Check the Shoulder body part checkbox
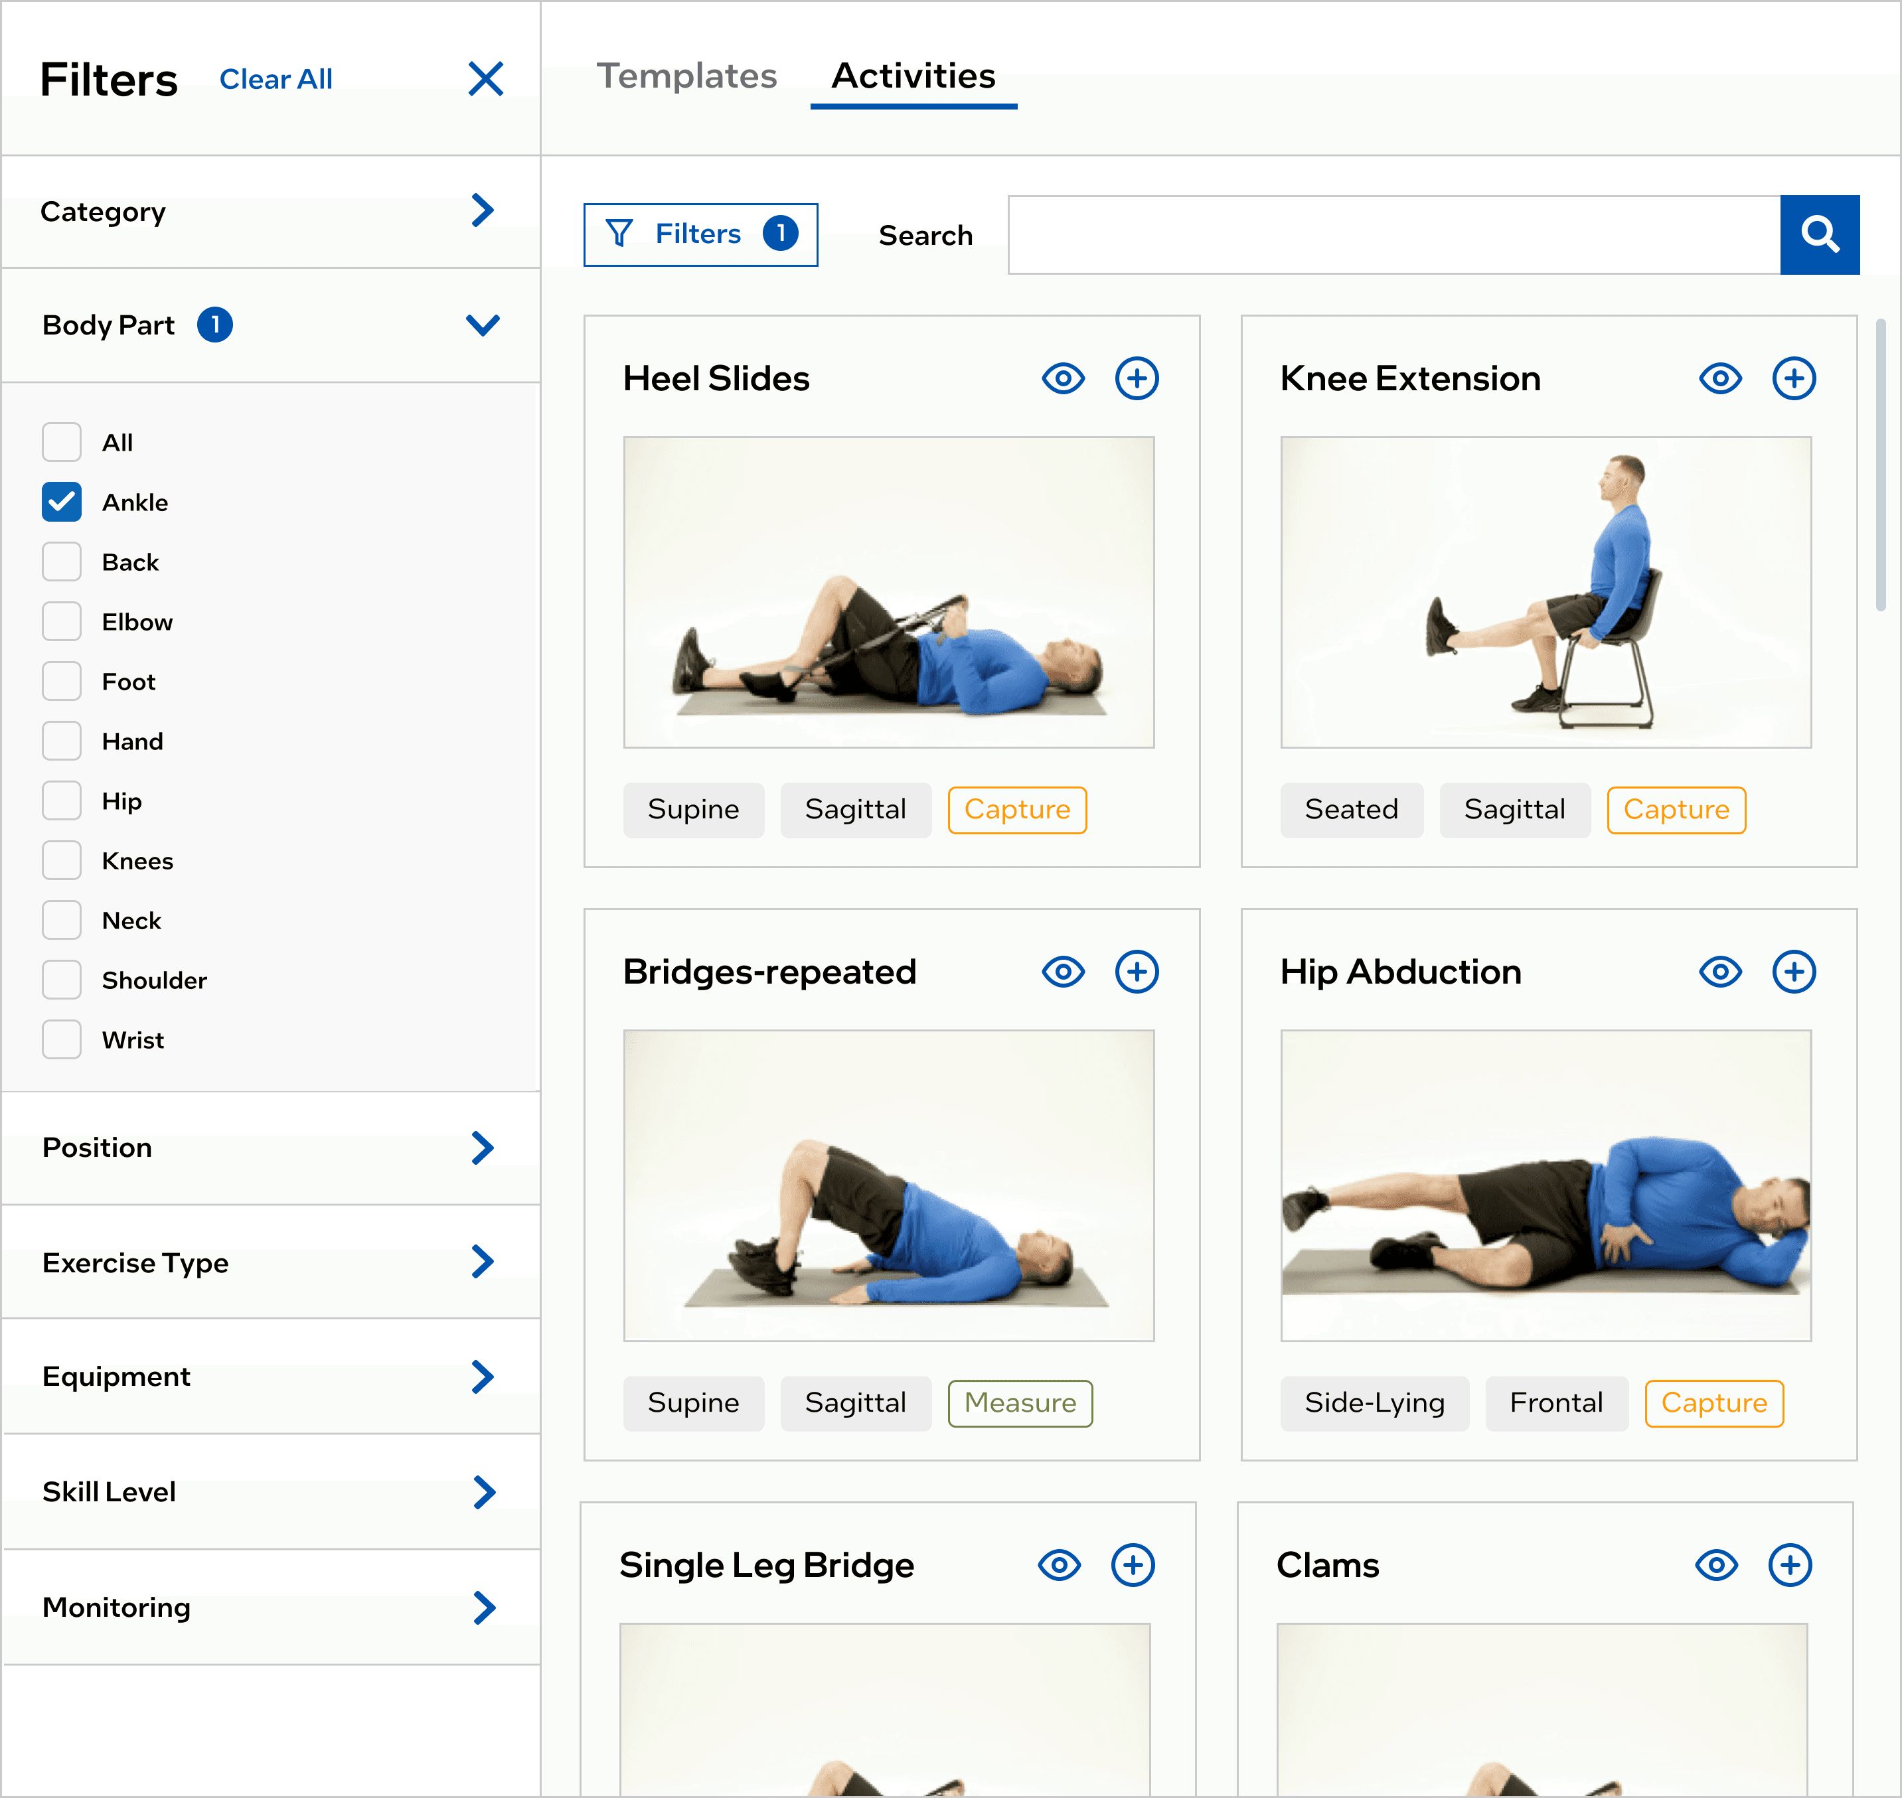The image size is (1902, 1798). [x=61, y=980]
